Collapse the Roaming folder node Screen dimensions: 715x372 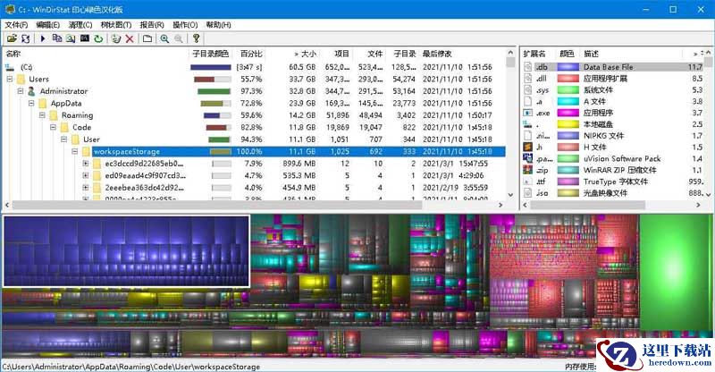click(x=42, y=115)
